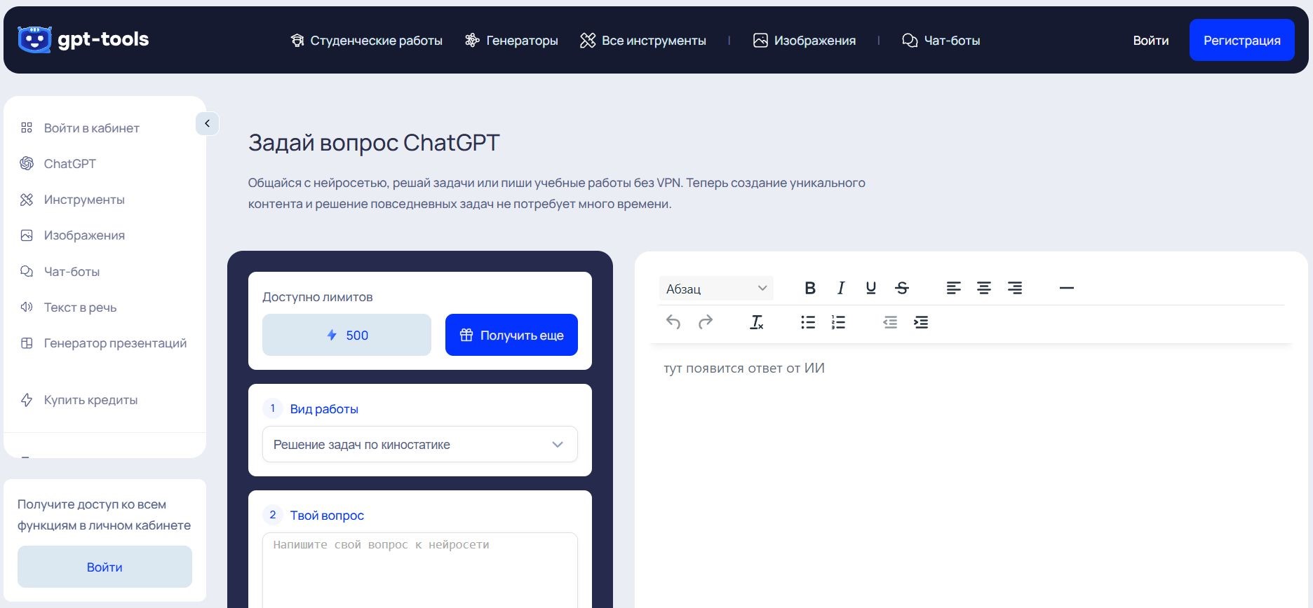This screenshot has width=1313, height=608.
Task: Insert a numbered list
Action: 838,322
